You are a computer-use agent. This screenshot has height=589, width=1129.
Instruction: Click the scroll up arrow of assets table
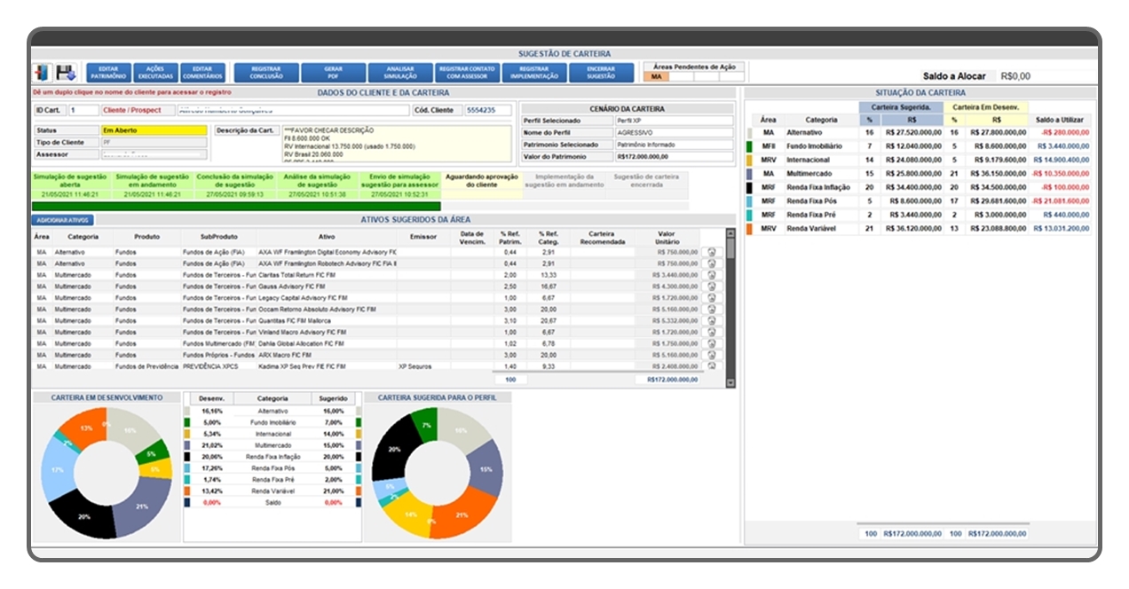730,235
